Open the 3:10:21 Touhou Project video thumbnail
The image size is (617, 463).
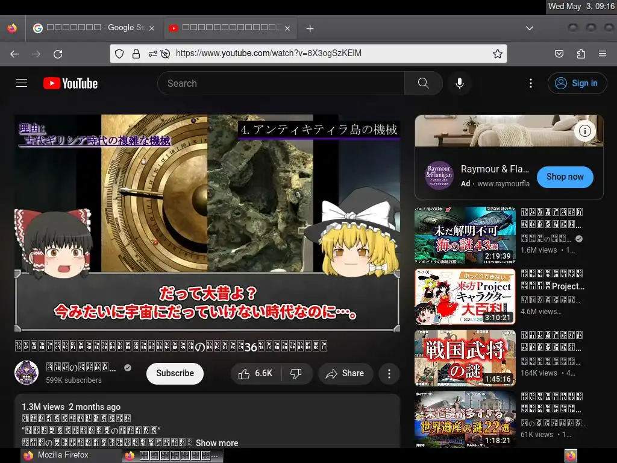465,297
